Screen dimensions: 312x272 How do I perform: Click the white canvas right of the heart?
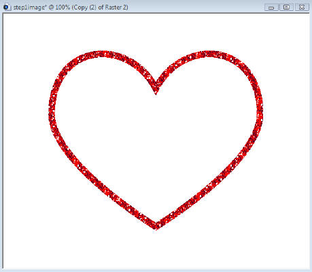[x=287, y=136]
